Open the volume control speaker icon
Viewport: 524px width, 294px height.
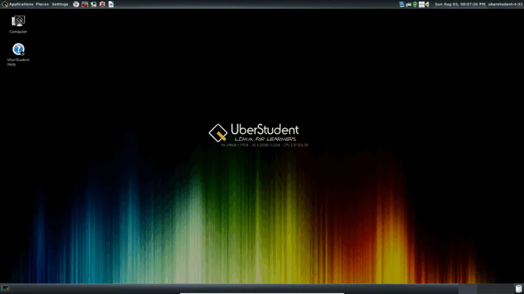(427, 4)
